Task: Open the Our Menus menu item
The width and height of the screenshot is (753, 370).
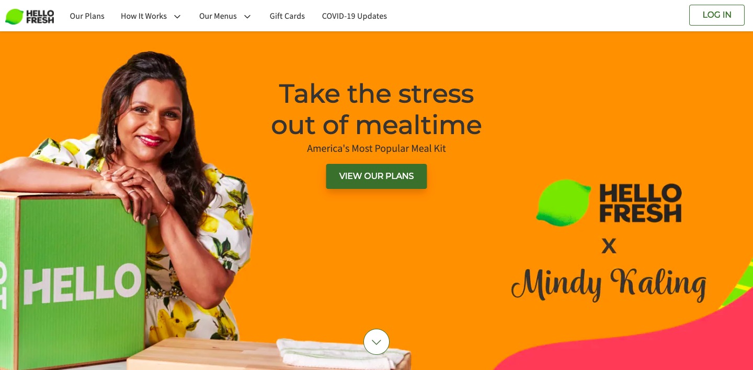Action: (218, 16)
